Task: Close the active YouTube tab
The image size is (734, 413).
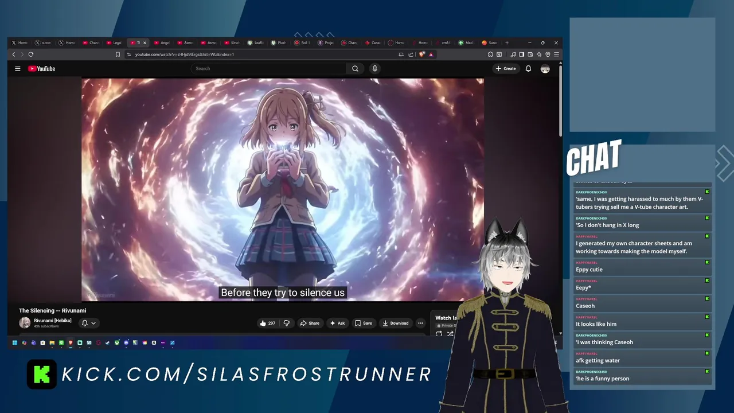Action: [145, 42]
